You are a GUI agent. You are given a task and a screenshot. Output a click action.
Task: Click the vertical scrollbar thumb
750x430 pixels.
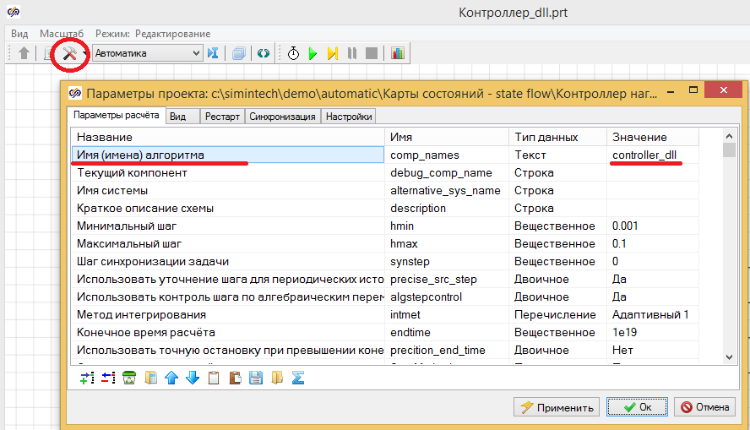pos(729,150)
